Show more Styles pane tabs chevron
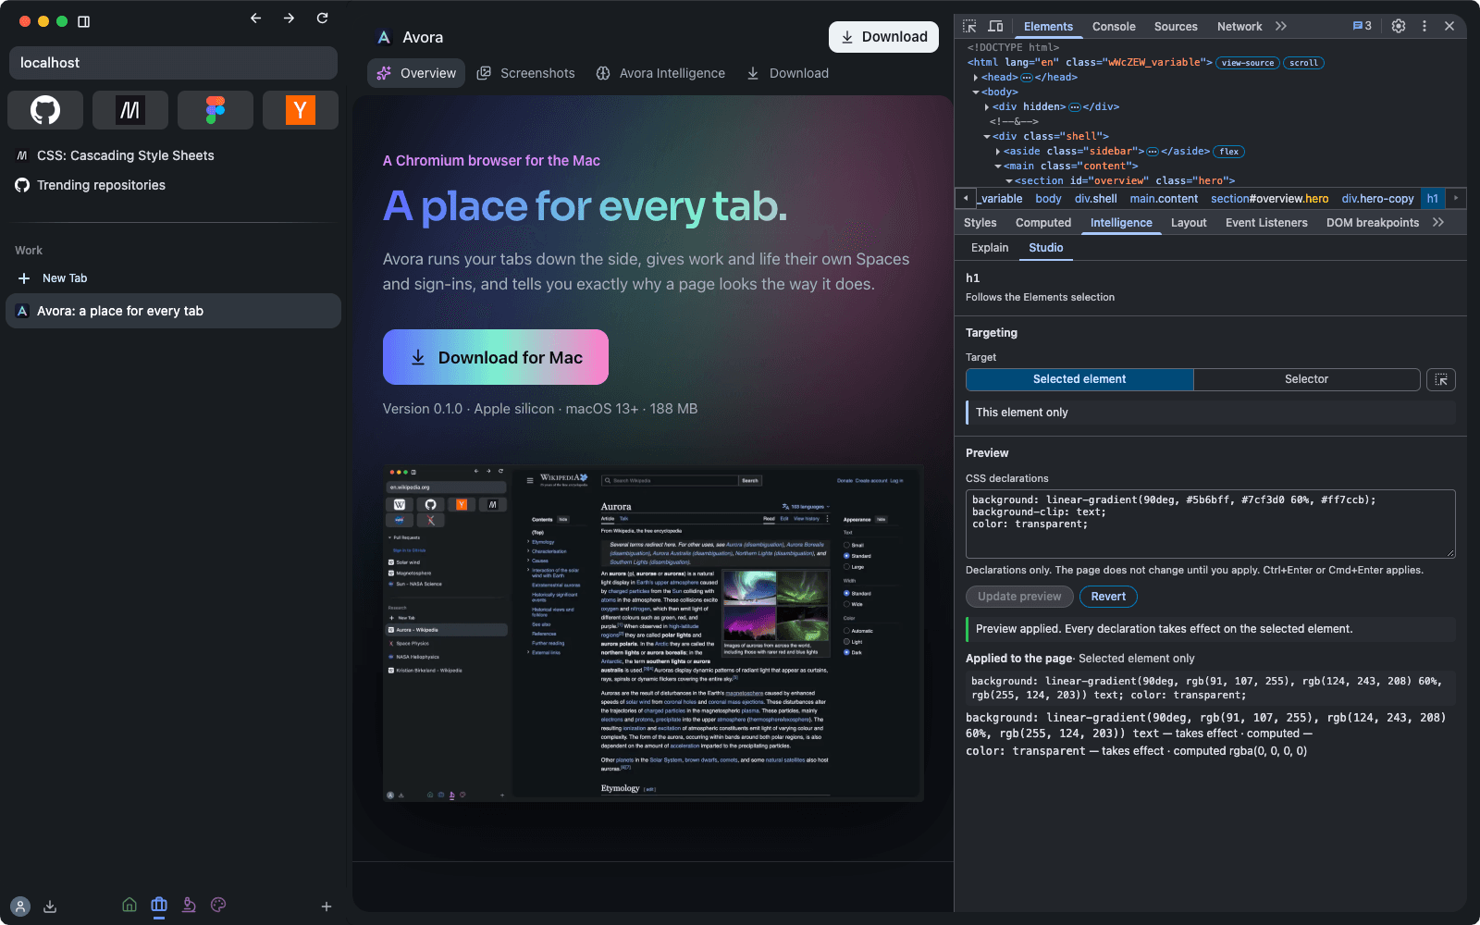Viewport: 1480px width, 925px height. [x=1438, y=222]
